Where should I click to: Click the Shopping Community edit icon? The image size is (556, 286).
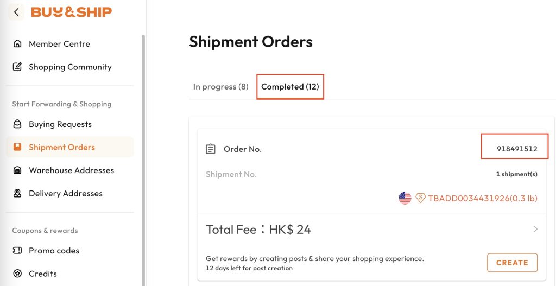pos(17,67)
